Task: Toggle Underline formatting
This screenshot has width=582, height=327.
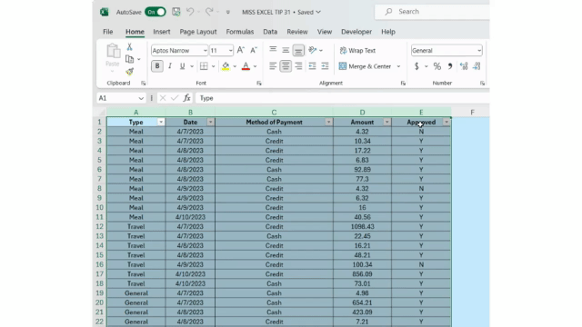Action: [x=182, y=66]
